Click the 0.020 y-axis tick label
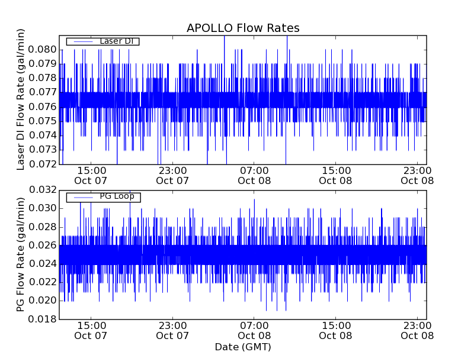Image resolution: width=474 pixels, height=355 pixels. click(43, 301)
